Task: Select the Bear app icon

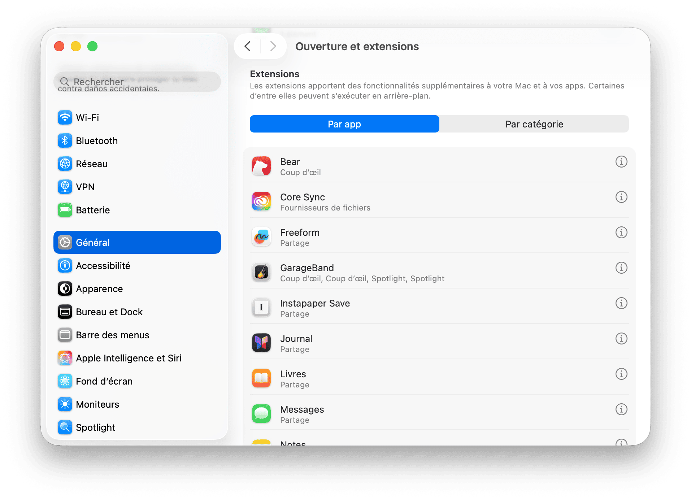Action: (261, 166)
